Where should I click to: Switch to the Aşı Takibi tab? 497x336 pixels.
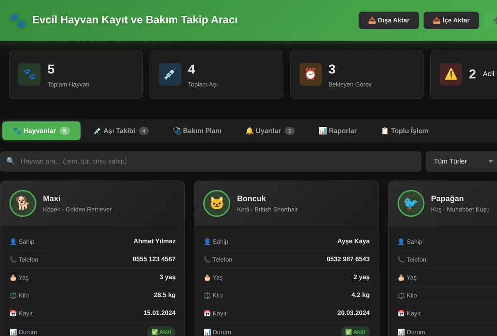121,131
